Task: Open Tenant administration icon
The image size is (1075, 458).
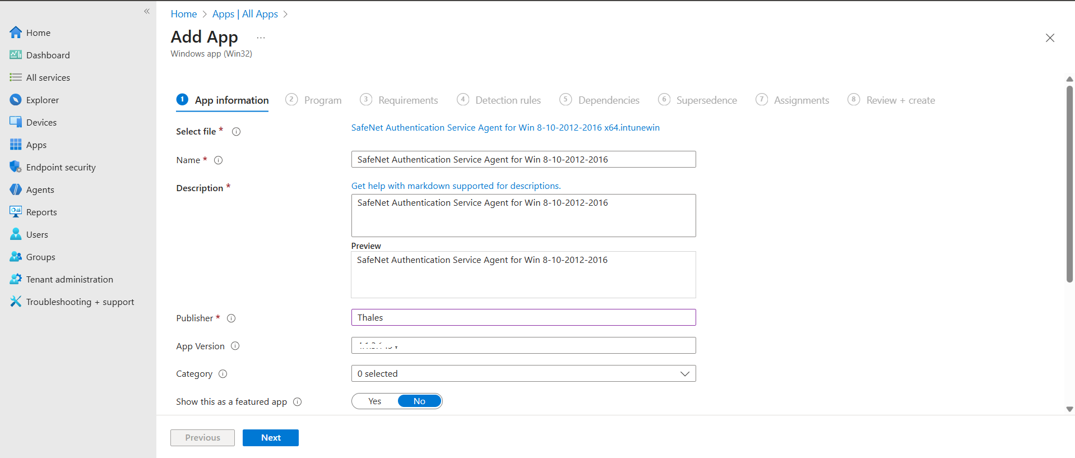Action: [x=16, y=279]
